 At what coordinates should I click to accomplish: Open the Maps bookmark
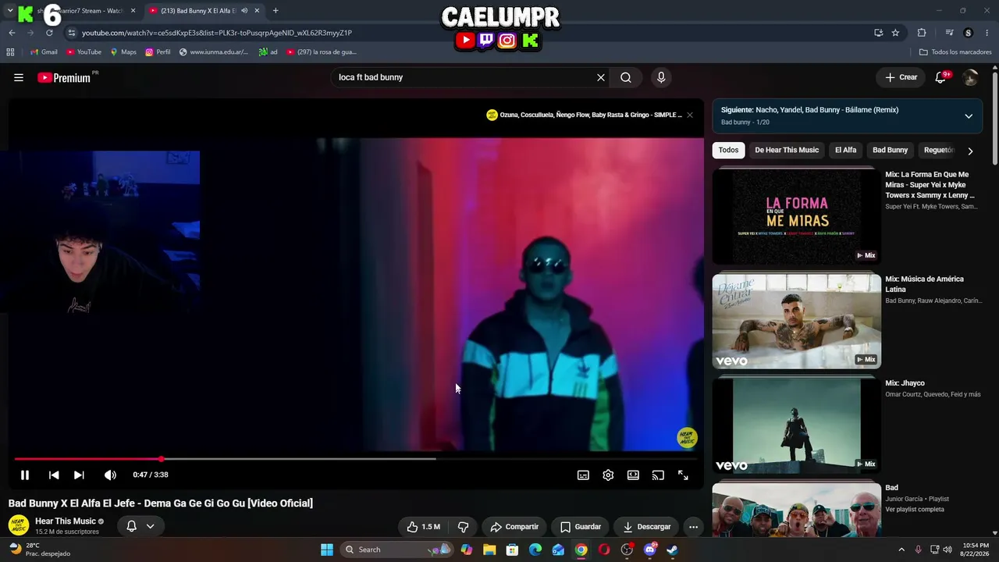[123, 52]
